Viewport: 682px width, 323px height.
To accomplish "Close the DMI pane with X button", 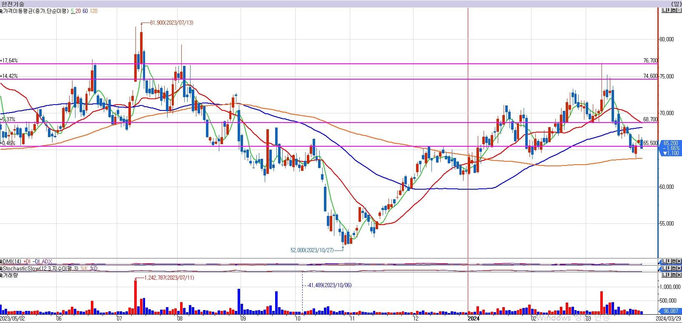I will click(x=679, y=261).
